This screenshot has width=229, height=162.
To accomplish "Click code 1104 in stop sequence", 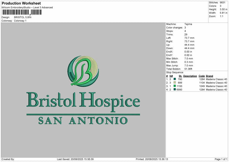I will pyautogui.click(x=202, y=83).
